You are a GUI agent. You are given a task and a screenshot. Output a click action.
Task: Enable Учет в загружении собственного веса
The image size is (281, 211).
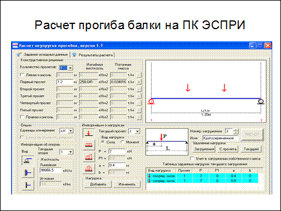[192, 159]
